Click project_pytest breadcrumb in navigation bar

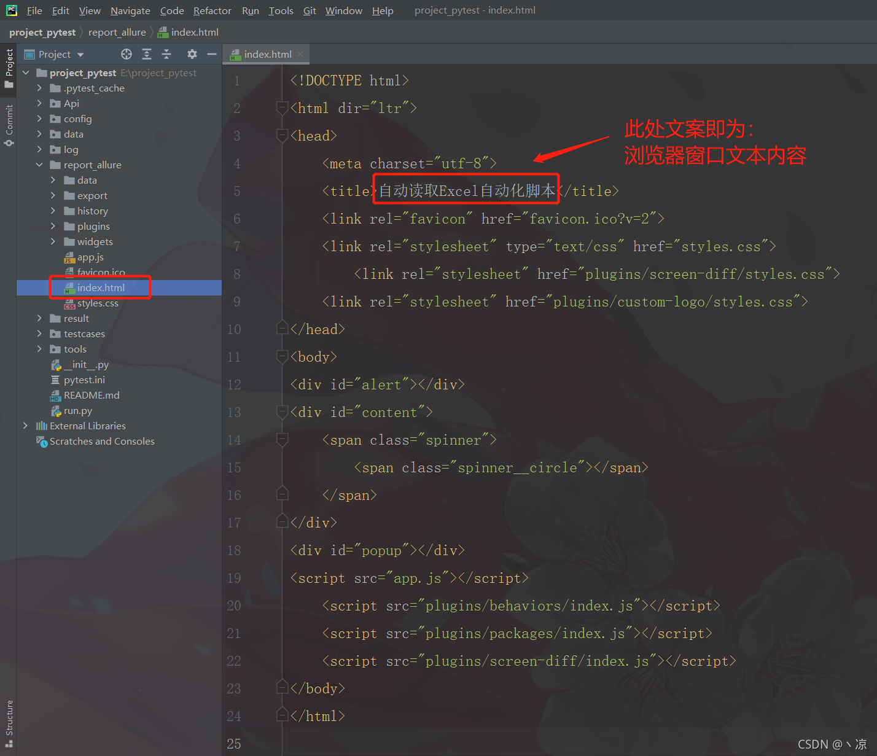tap(42, 32)
